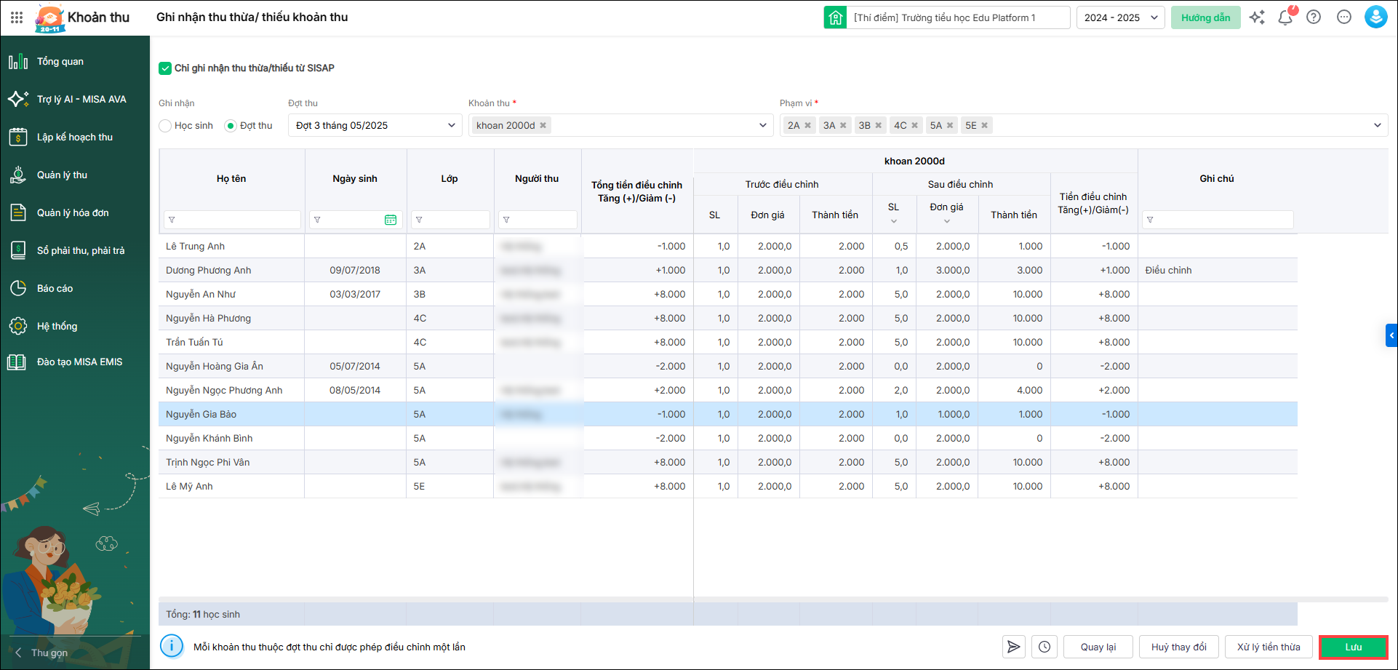Image resolution: width=1398 pixels, height=670 pixels.
Task: Open the user avatar profile icon
Action: coord(1375,17)
